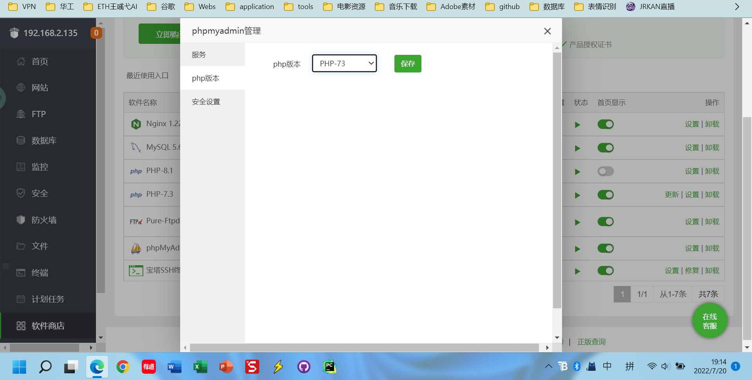Click the 保存 save button
Screen dimensions: 752x380
[408, 63]
